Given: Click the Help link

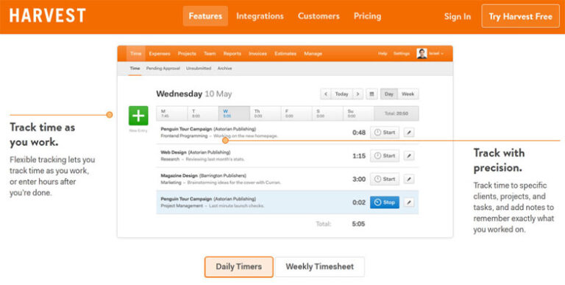Looking at the screenshot, I should point(383,54).
